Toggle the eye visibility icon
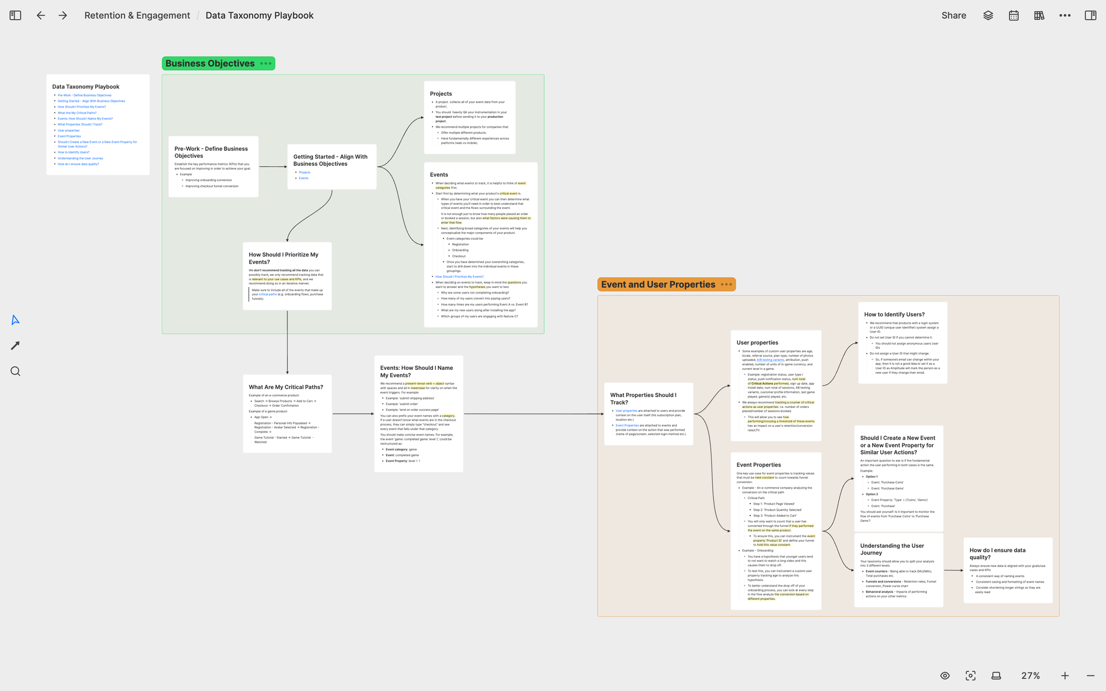The height and width of the screenshot is (691, 1106). [x=945, y=676]
